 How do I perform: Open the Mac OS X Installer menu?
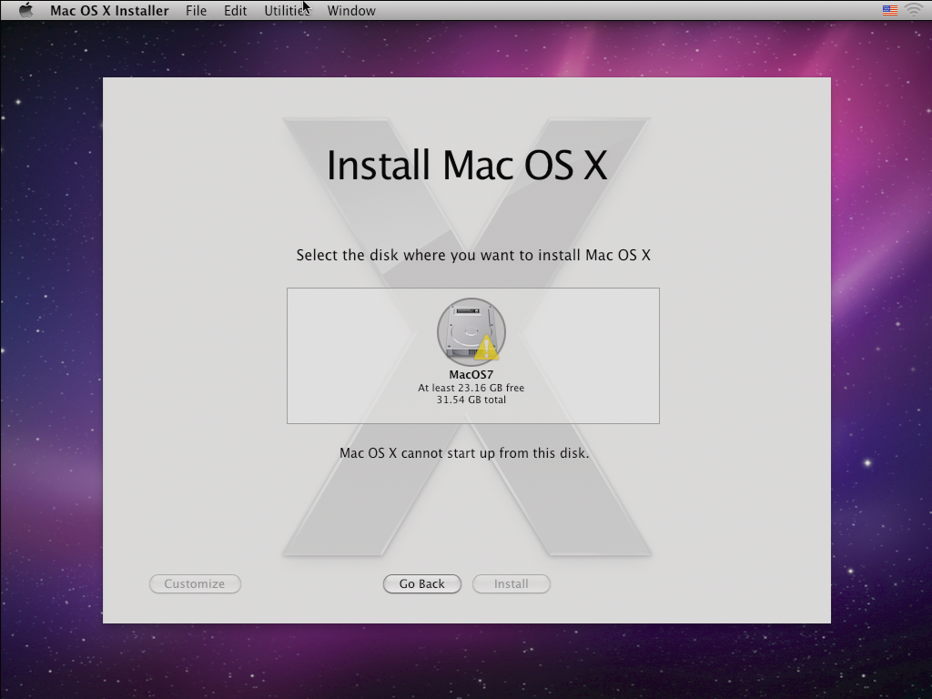(109, 11)
